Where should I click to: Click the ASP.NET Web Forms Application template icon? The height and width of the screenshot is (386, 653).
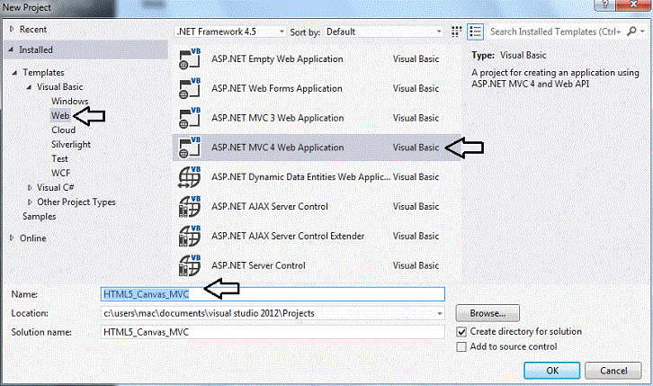[x=190, y=88]
